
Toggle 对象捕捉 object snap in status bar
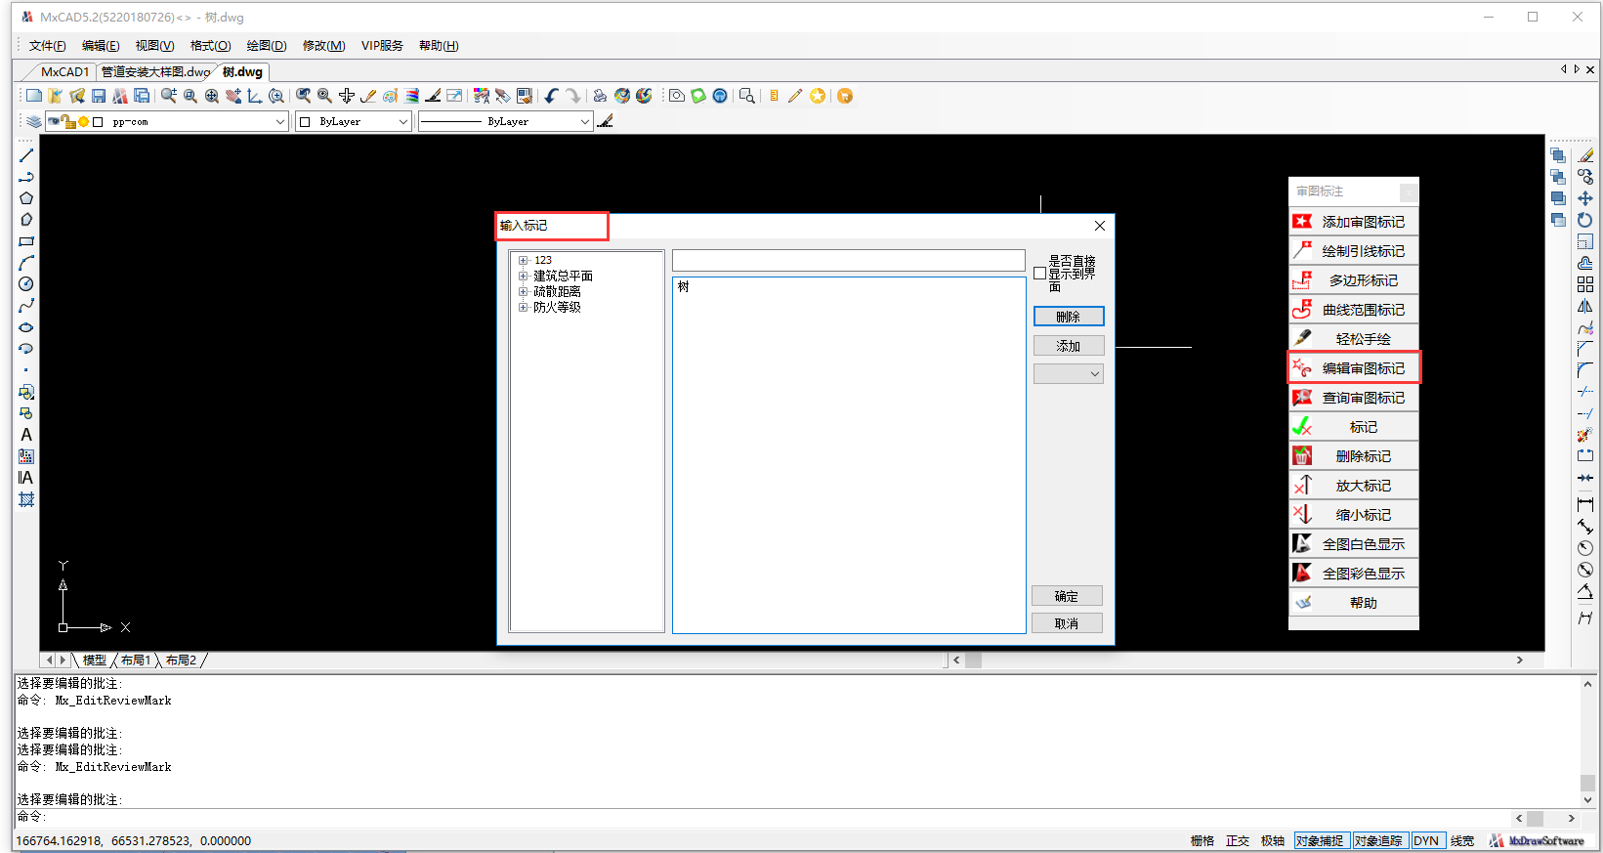click(1321, 840)
